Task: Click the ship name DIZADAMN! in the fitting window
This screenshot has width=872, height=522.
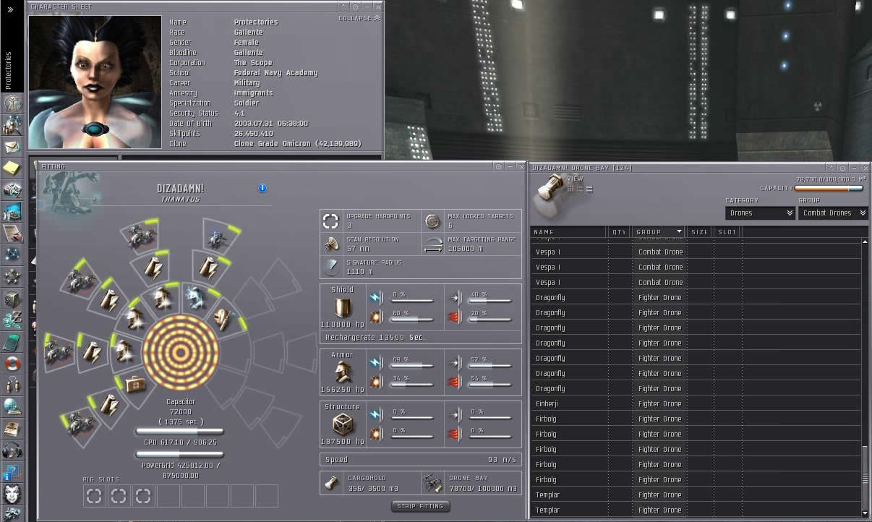Action: [x=180, y=189]
